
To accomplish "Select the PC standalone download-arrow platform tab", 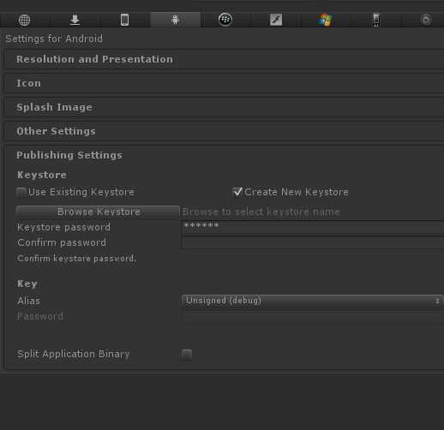I will pos(75,20).
